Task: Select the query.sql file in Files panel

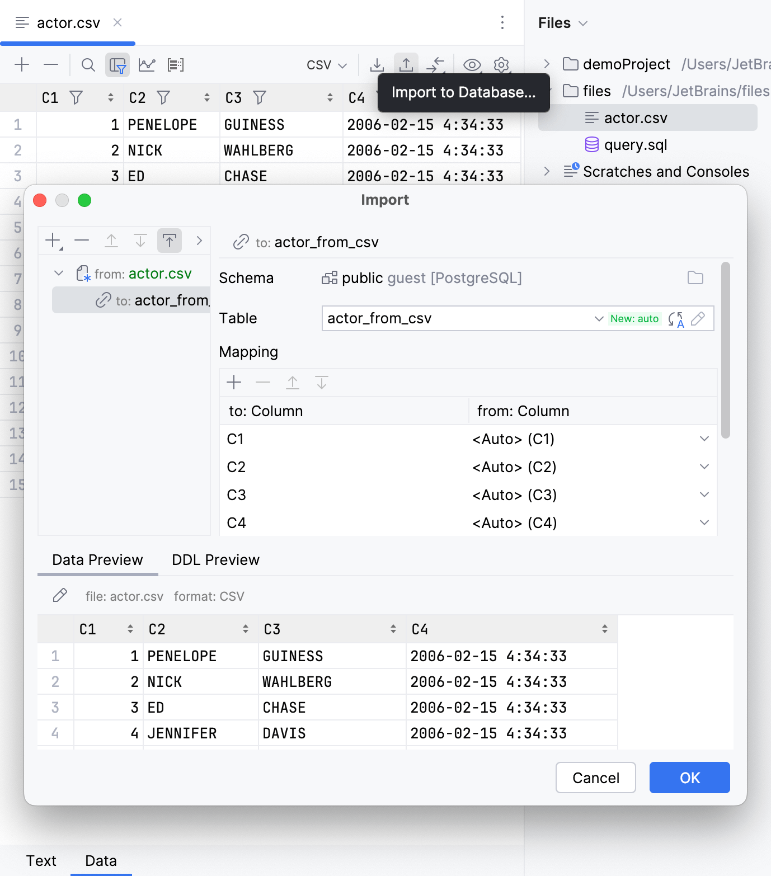Action: (636, 144)
